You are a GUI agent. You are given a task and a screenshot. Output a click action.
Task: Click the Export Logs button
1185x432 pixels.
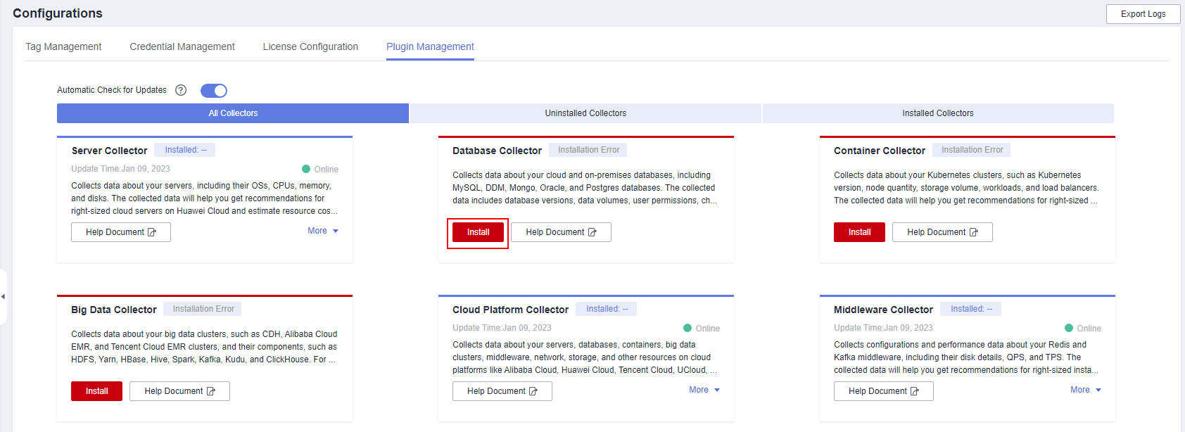click(x=1143, y=14)
